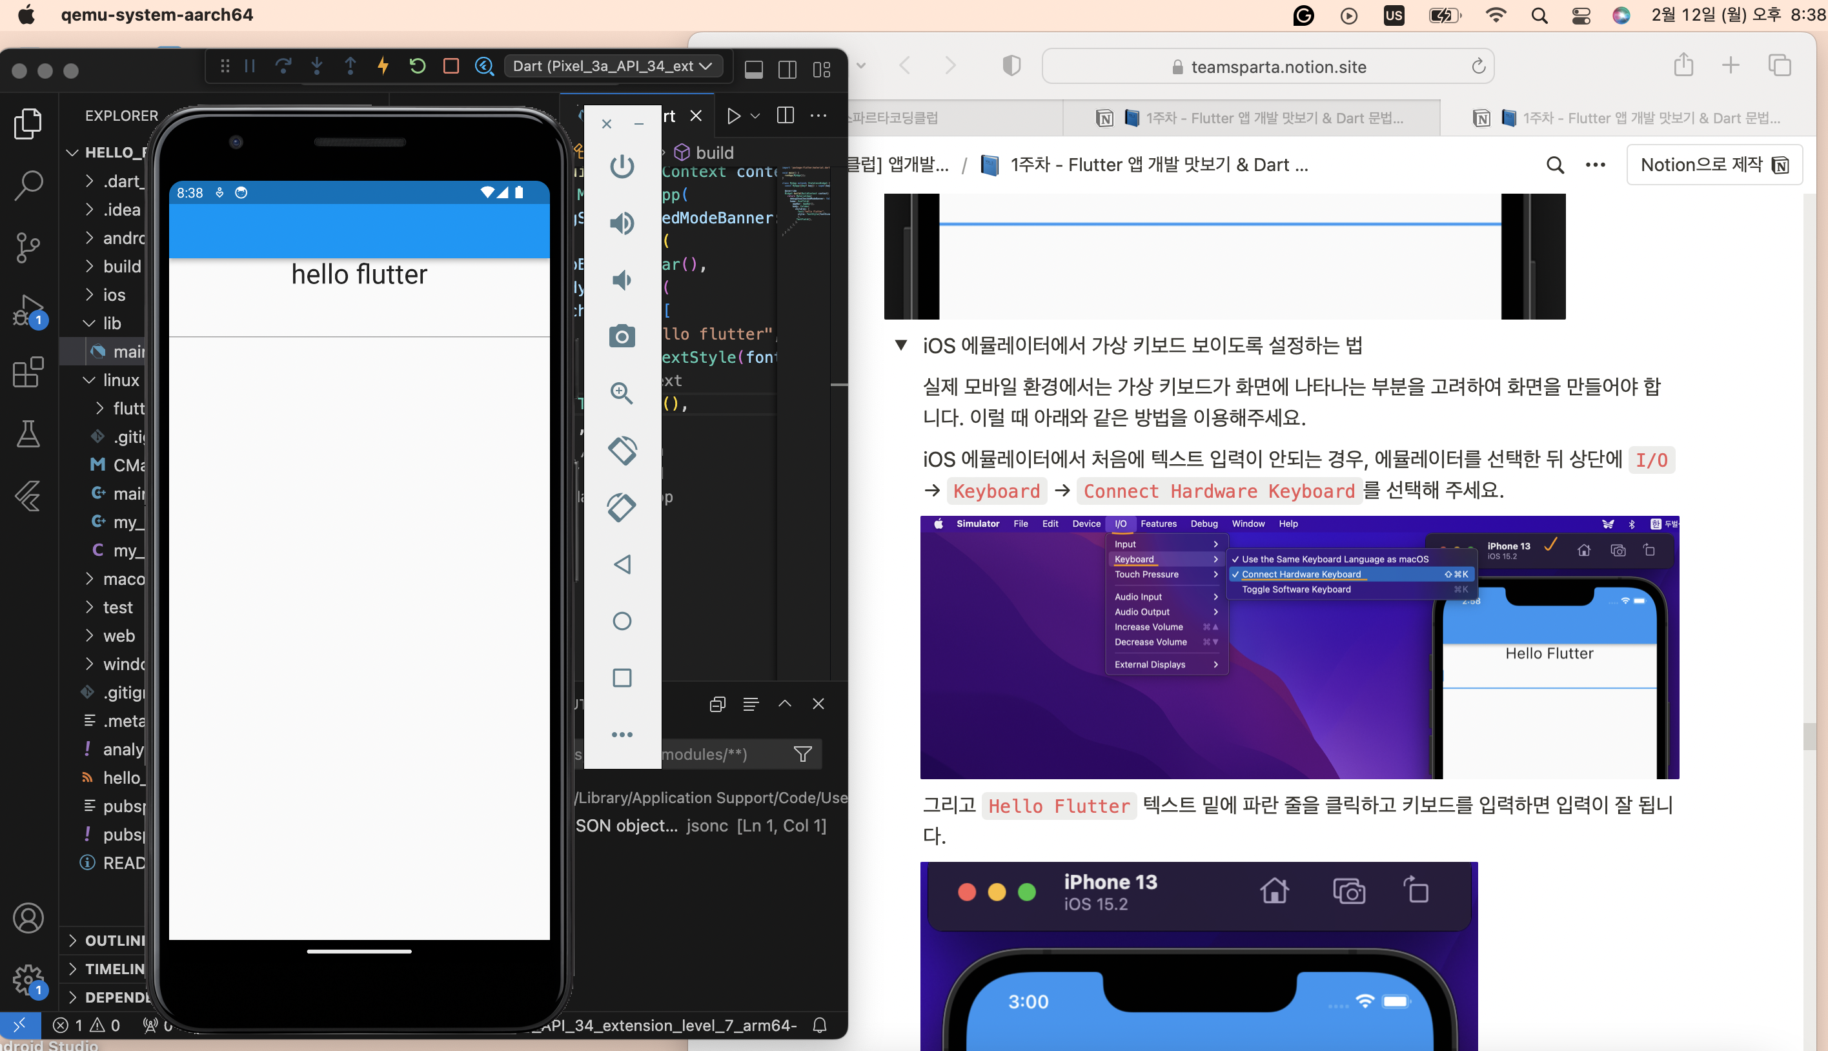Click the emulator zoom tool
The height and width of the screenshot is (1051, 1828).
622,393
